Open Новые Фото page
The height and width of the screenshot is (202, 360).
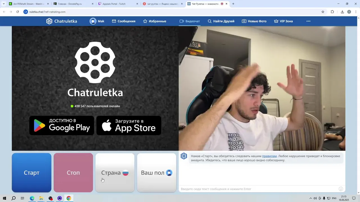click(254, 21)
